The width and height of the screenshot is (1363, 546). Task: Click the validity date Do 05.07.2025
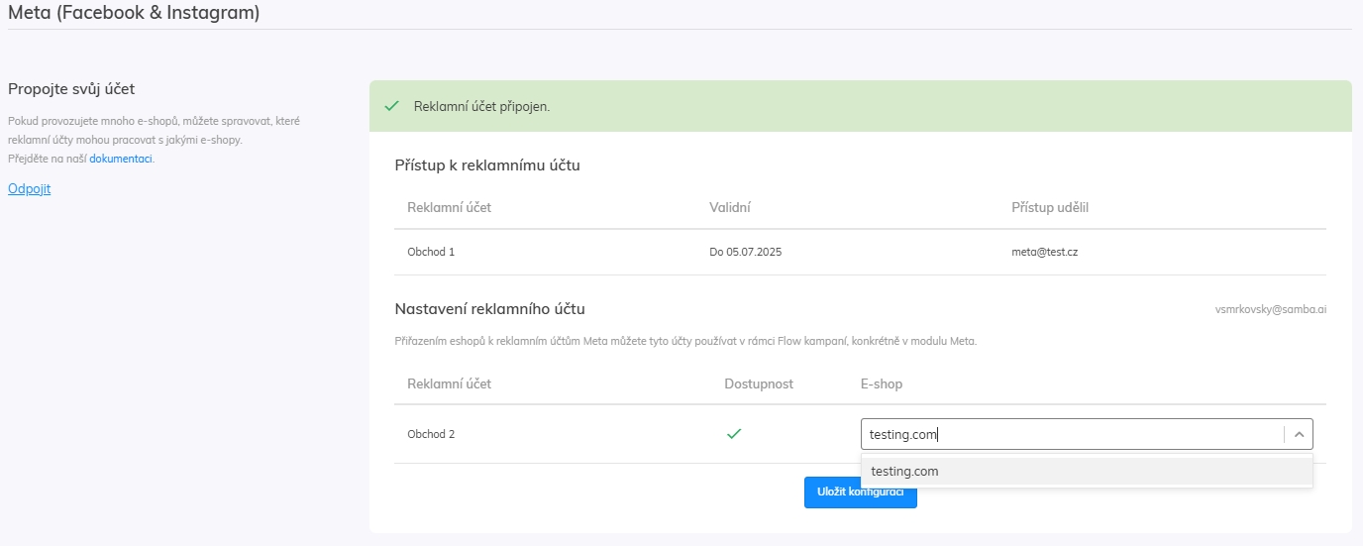[x=746, y=252]
